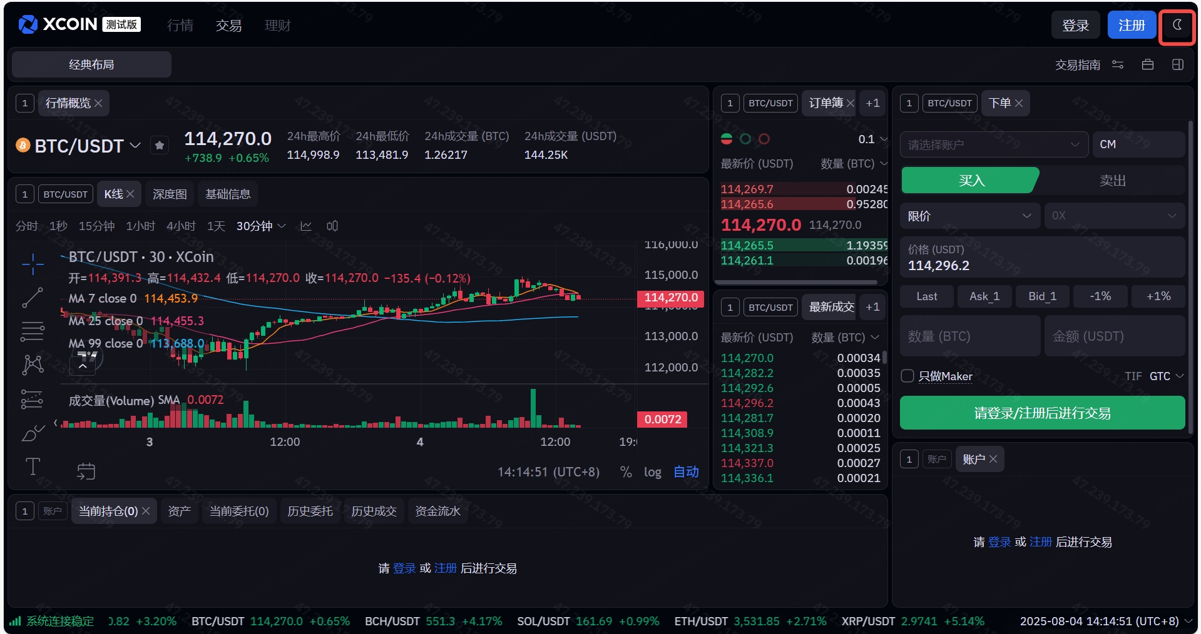
Task: Open the 历史委托 tab
Action: [310, 511]
